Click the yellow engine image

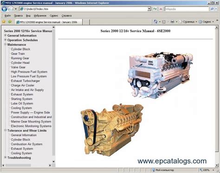click(112, 129)
